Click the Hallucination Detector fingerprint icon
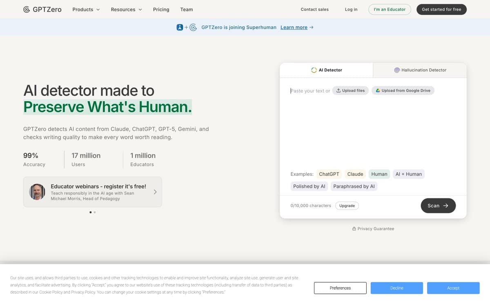 pyautogui.click(x=397, y=70)
